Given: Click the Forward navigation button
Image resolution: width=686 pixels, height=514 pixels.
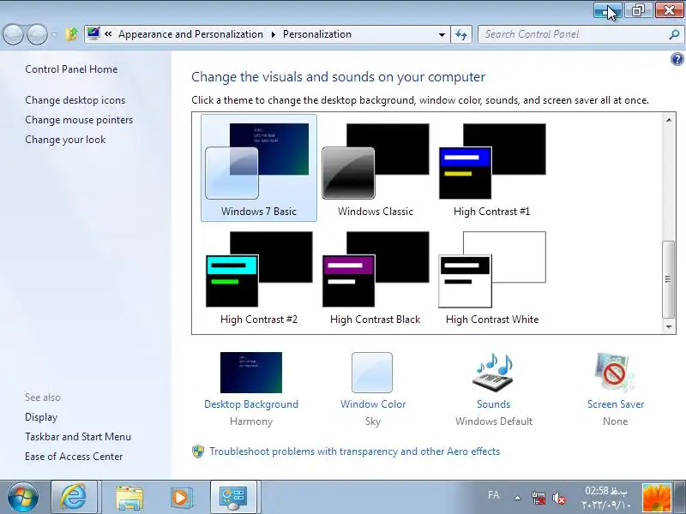Looking at the screenshot, I should [x=38, y=34].
